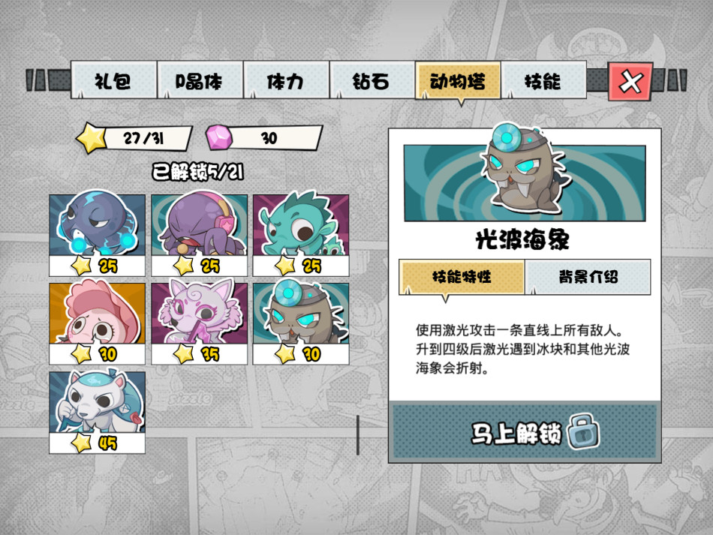The width and height of the screenshot is (713, 535).
Task: Show the 技能特性 skill description
Action: 462,277
